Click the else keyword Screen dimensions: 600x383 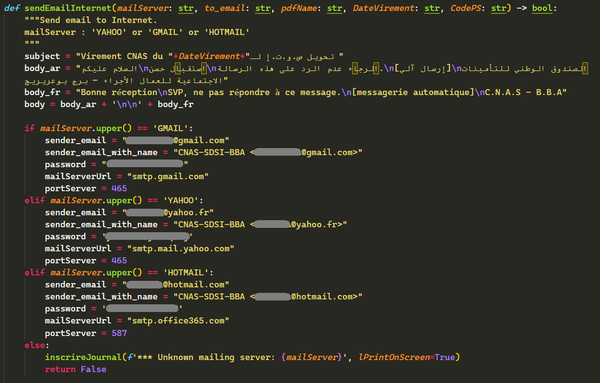pyautogui.click(x=35, y=345)
